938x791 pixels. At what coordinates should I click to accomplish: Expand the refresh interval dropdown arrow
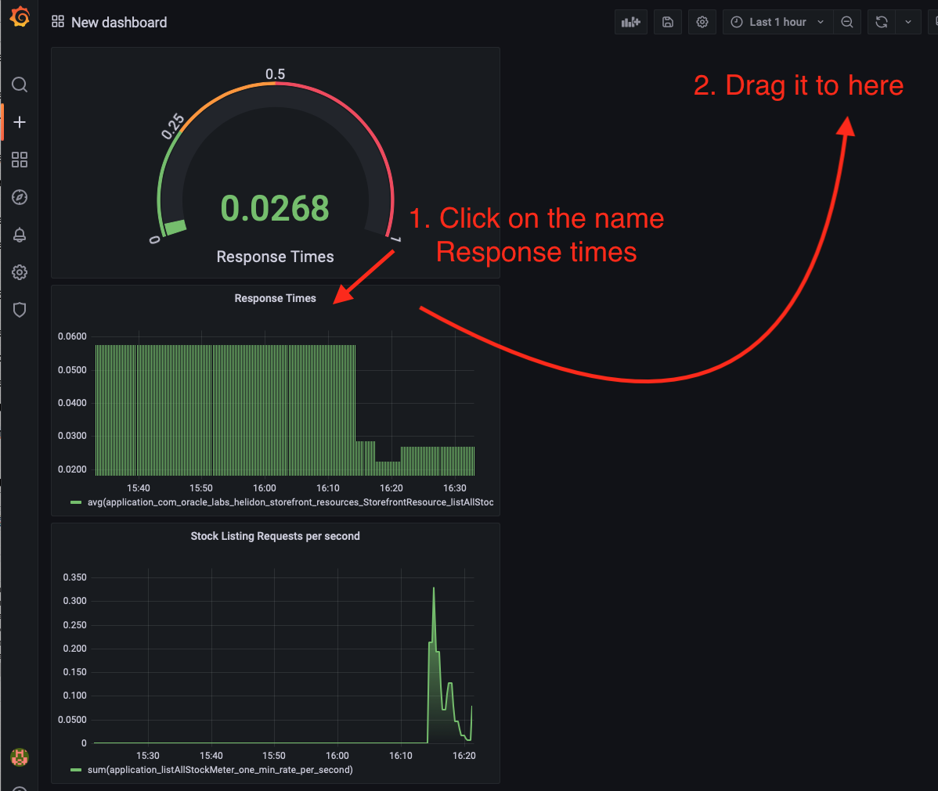pos(908,22)
